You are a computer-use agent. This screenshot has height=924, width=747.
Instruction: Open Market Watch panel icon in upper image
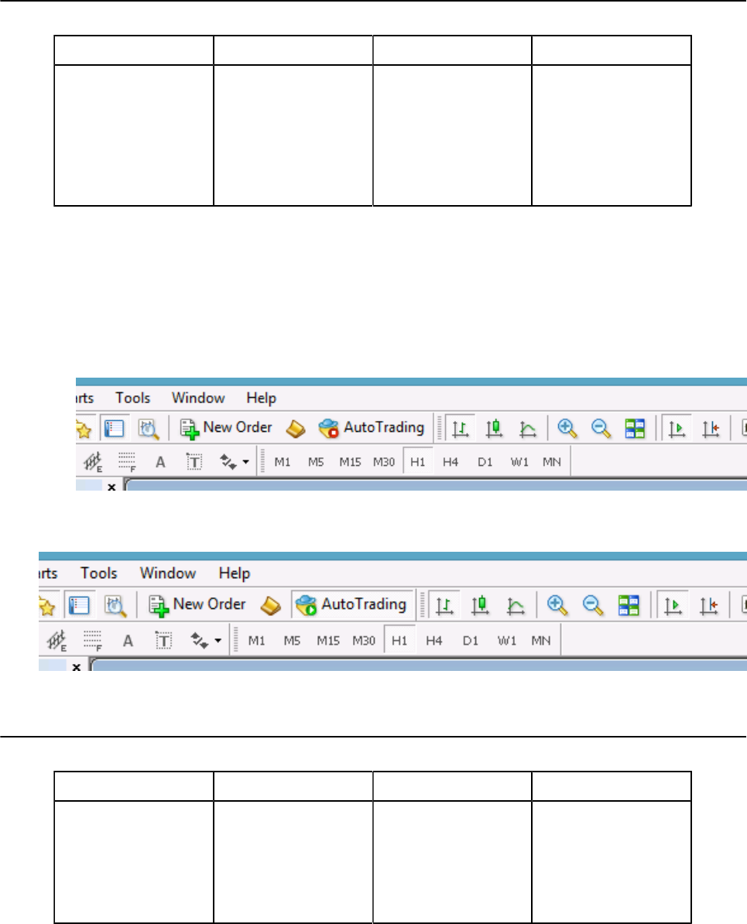(x=114, y=429)
